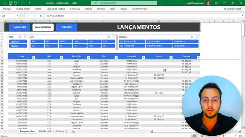Open the Inserir ribbon tab
The image size is (245, 138).
(38, 9)
